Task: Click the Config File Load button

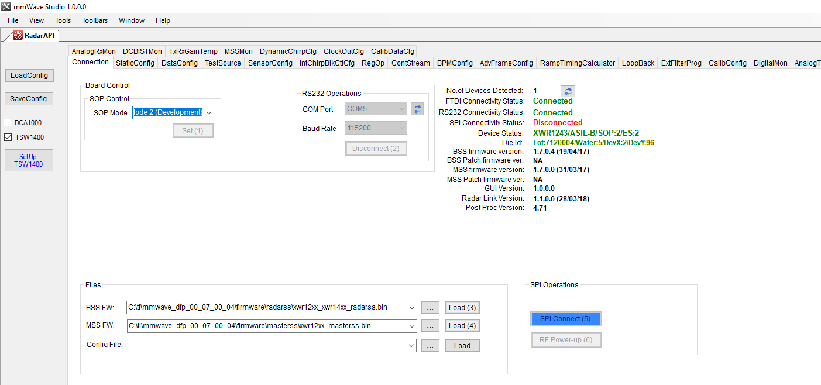Action: tap(462, 345)
